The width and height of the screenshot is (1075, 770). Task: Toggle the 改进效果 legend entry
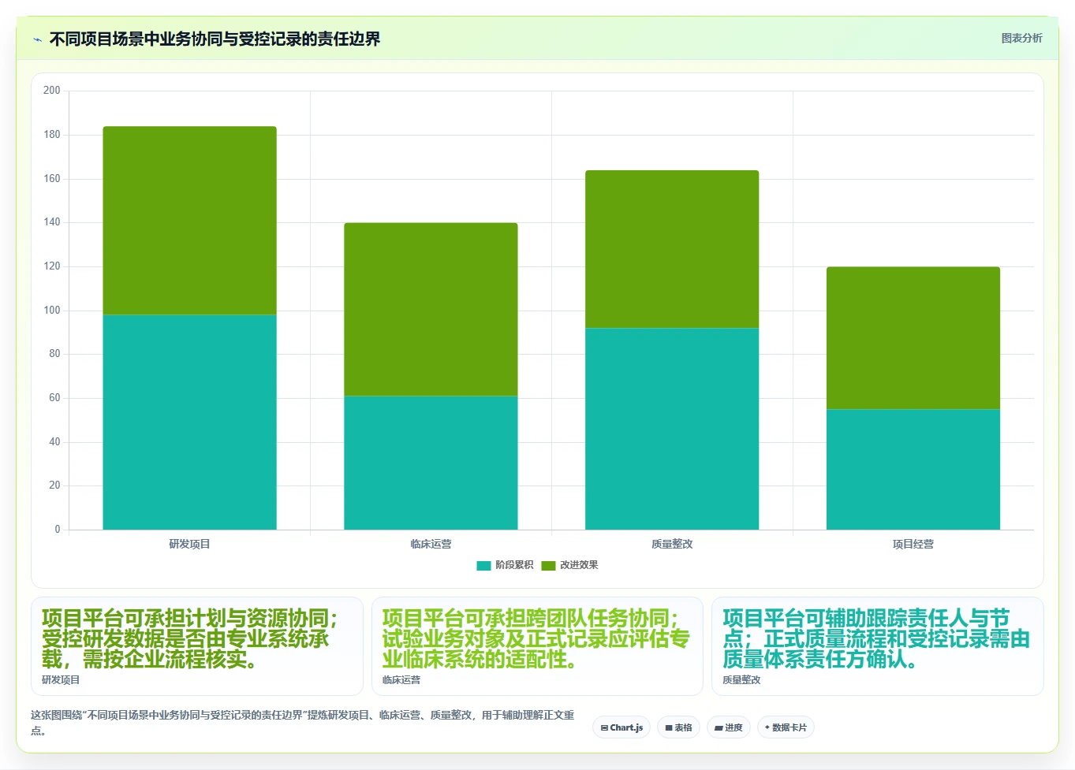coord(569,565)
